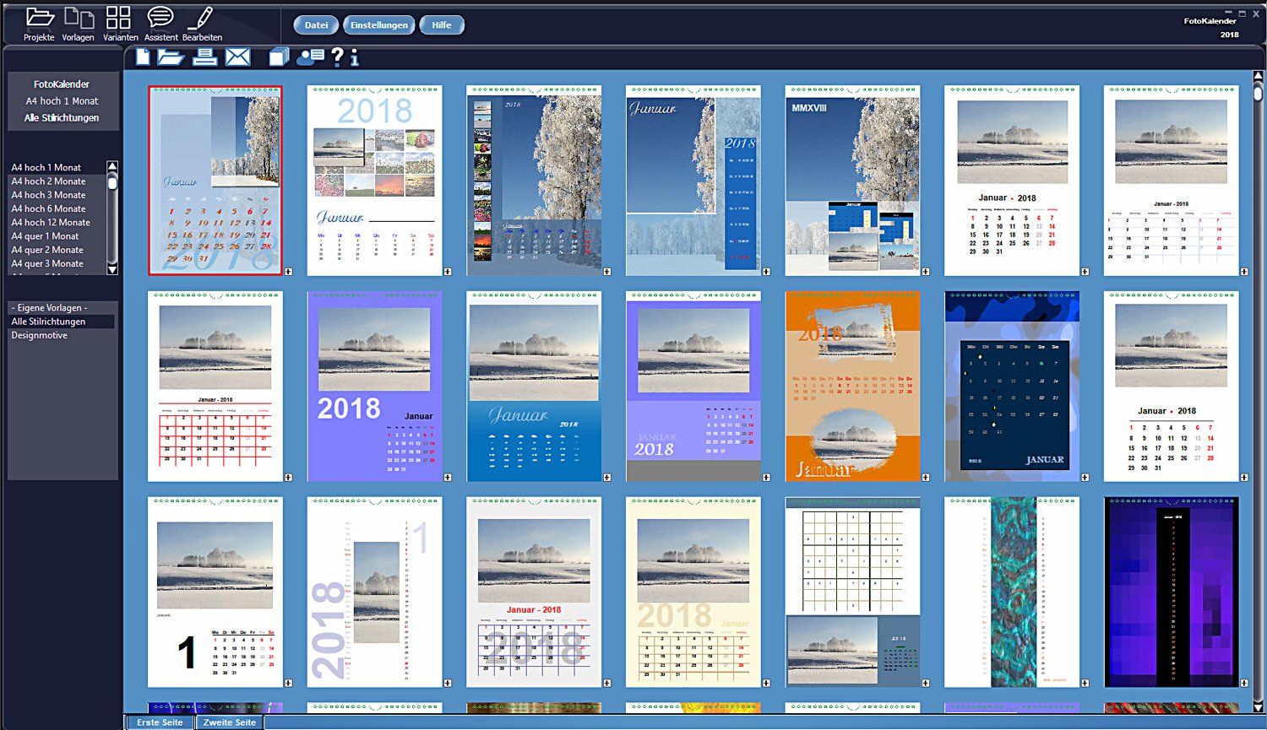
Task: Click the stacked pages copy icon
Action: tap(279, 57)
